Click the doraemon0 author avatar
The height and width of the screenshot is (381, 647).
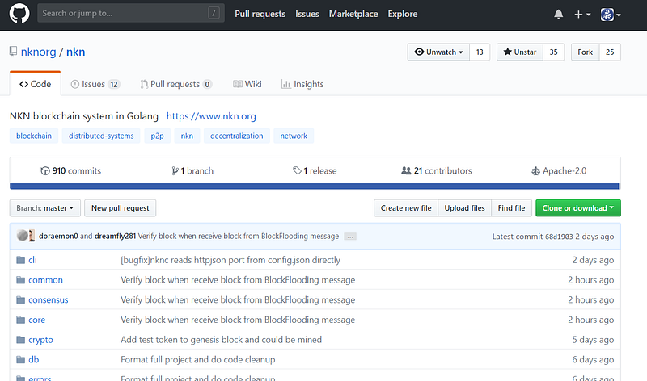[22, 236]
